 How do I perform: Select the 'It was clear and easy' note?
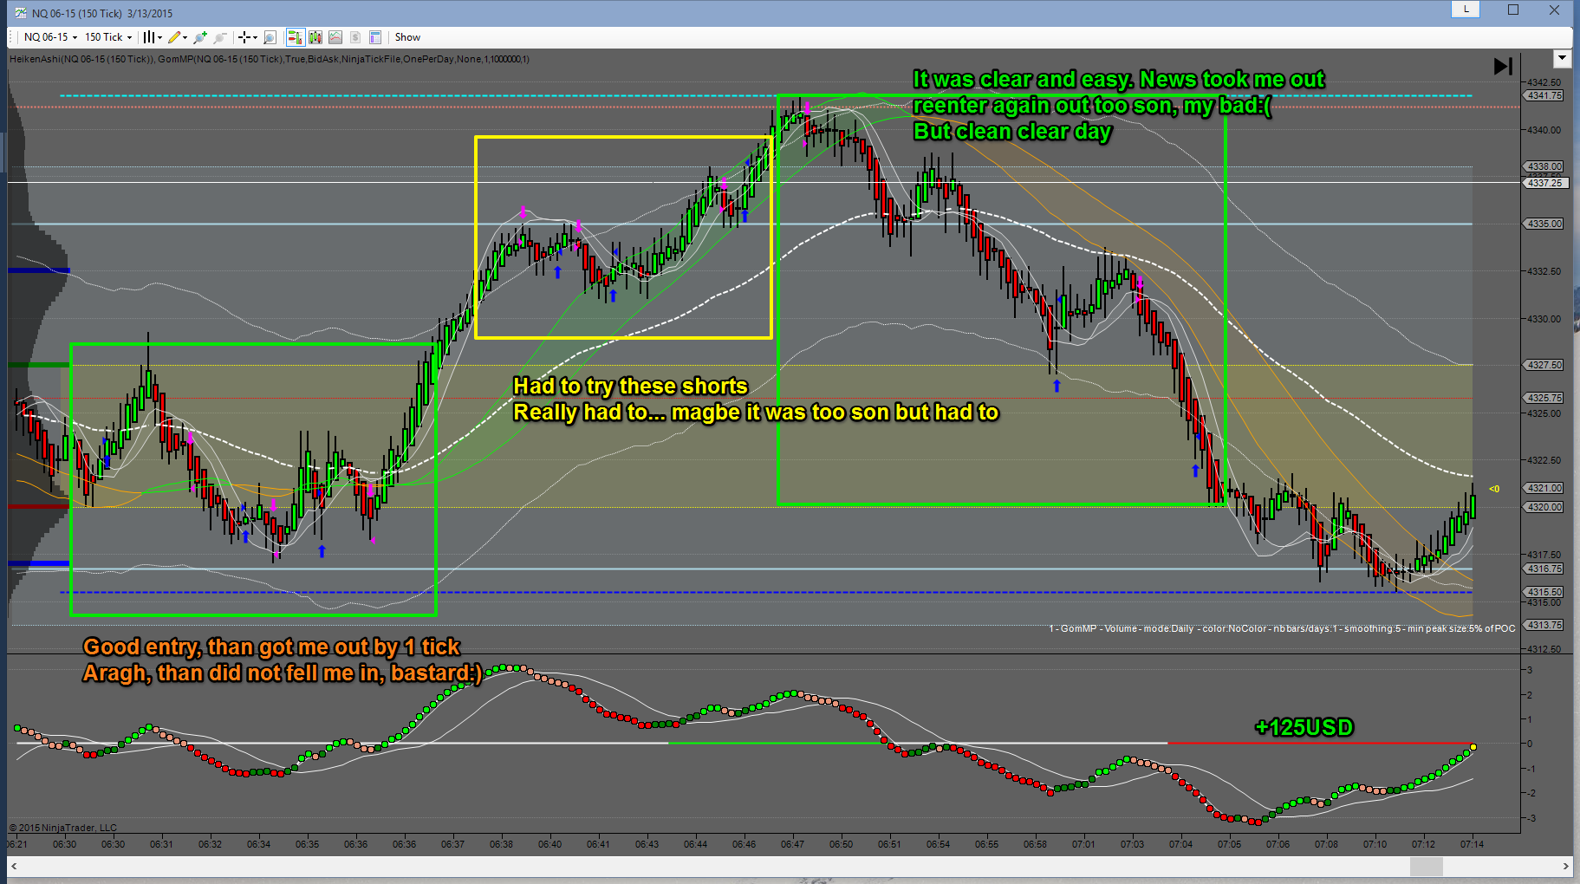1118,105
